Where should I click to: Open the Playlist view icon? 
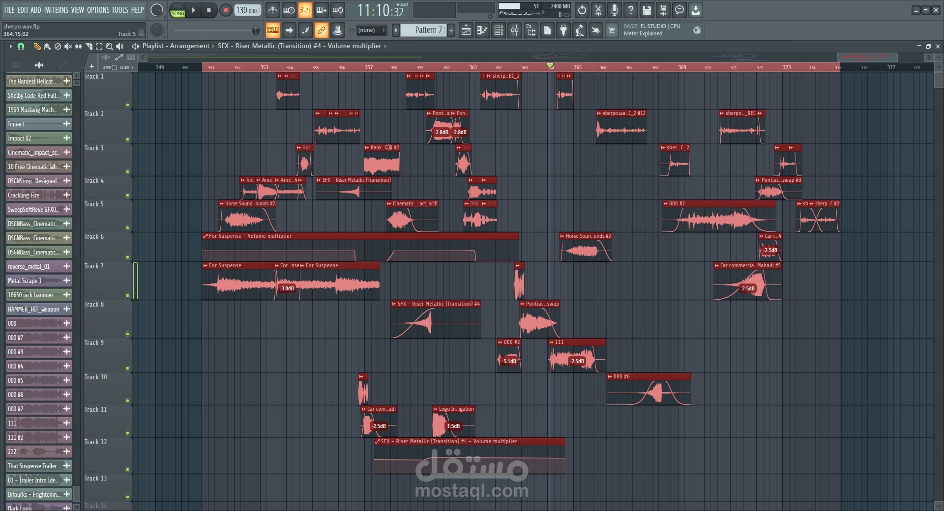coord(466,30)
